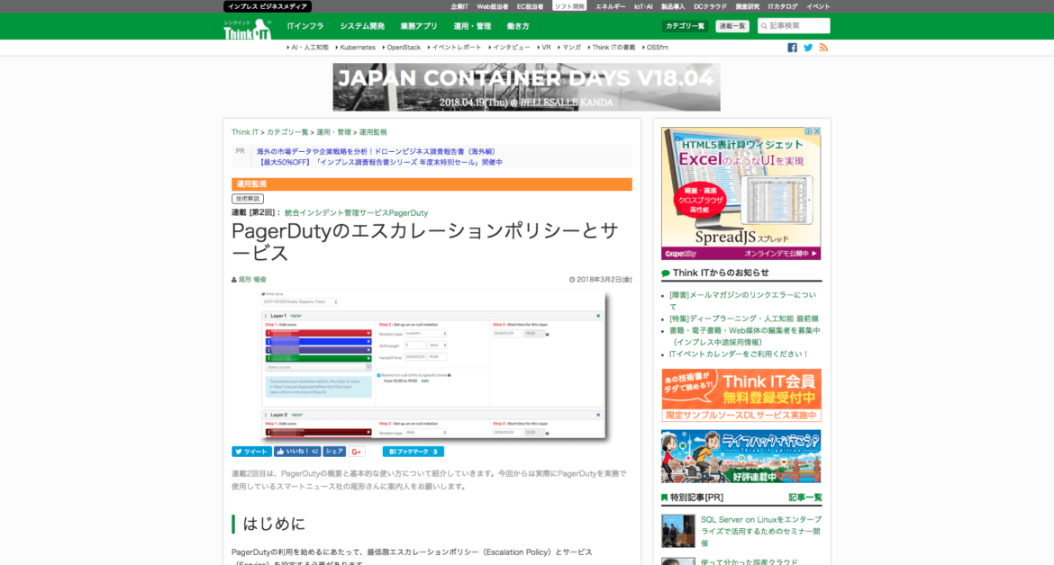The width and height of the screenshot is (1054, 565).
Task: Open the RSS feed icon
Action: pyautogui.click(x=823, y=48)
